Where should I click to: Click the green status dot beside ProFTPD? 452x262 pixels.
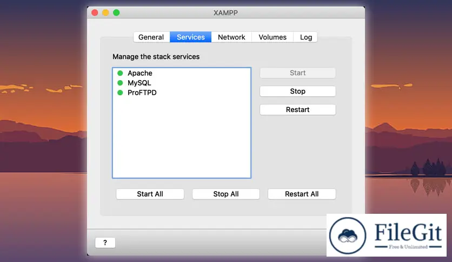(x=120, y=93)
